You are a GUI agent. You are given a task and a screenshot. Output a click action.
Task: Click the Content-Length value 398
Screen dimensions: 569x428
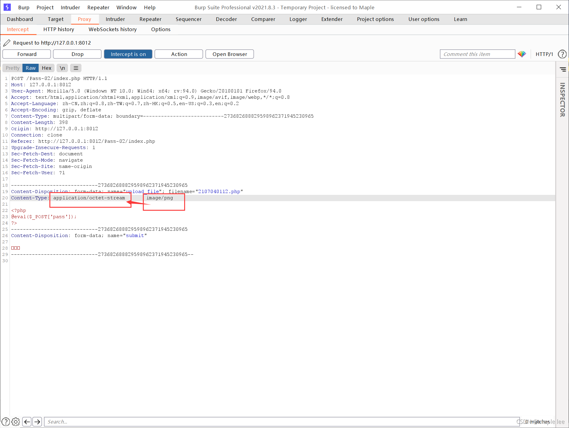click(63, 122)
